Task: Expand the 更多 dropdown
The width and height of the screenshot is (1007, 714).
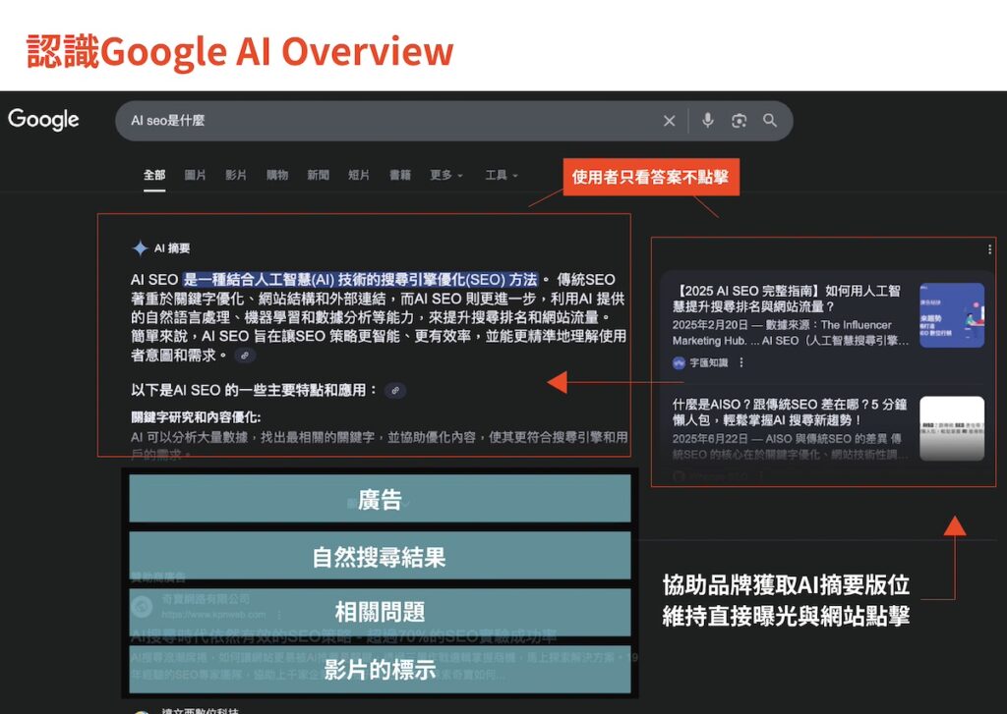Action: [x=446, y=175]
